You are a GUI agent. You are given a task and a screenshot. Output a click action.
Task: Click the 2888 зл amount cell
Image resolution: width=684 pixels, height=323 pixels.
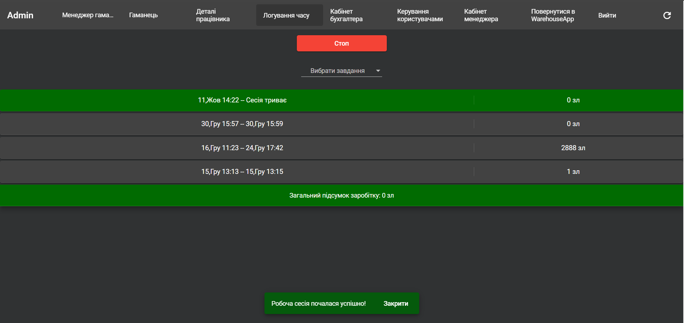pyautogui.click(x=573, y=148)
